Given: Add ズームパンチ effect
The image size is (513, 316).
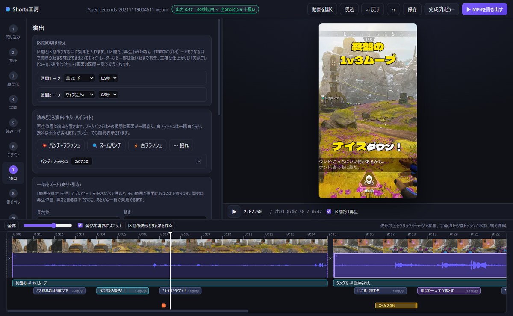Looking at the screenshot, I should [106, 145].
